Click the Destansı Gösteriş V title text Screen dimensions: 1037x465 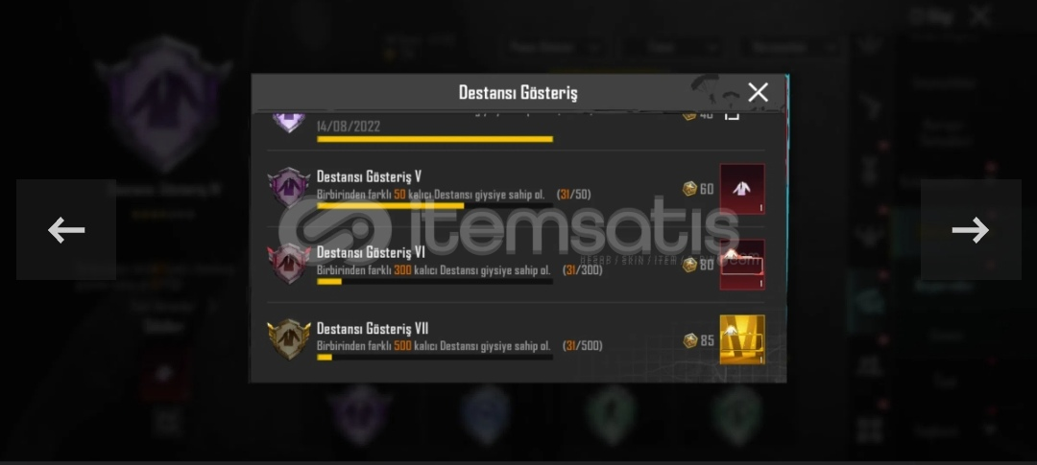(x=369, y=176)
